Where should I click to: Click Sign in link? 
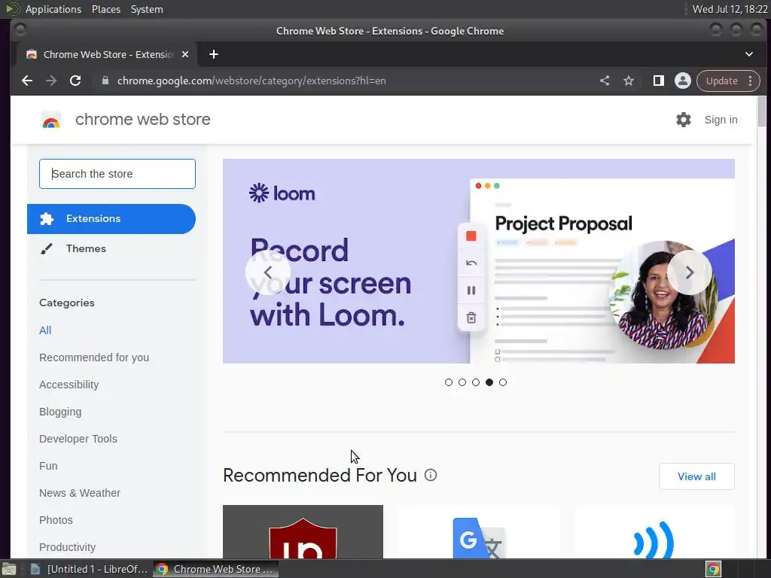point(721,120)
